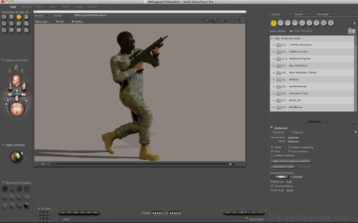Open the Hair library category
The width and height of the screenshot is (358, 223).
click(x=295, y=23)
